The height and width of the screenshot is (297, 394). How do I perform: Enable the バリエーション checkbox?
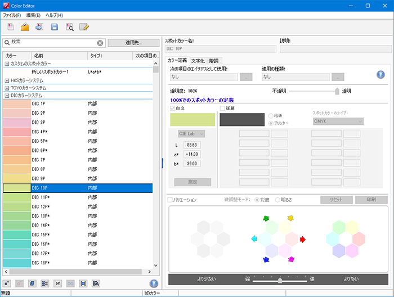pos(170,200)
